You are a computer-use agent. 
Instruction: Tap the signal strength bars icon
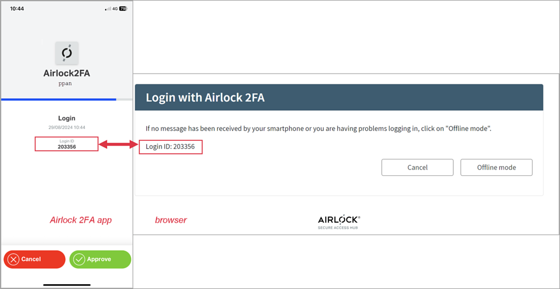(108, 9)
